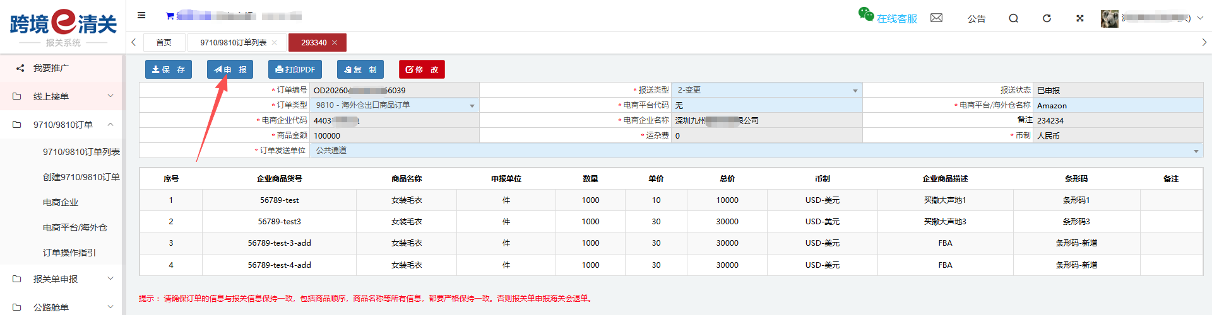Screen dimensions: 1212x315
Task: Switch to the 首页 tab
Action: 163,43
